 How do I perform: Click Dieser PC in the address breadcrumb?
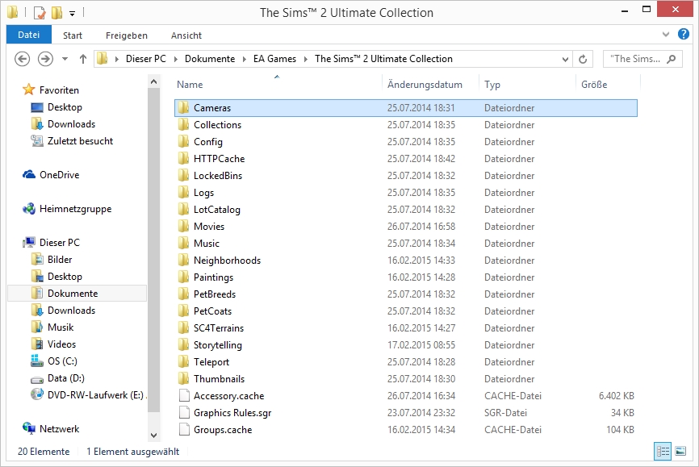[x=146, y=59]
